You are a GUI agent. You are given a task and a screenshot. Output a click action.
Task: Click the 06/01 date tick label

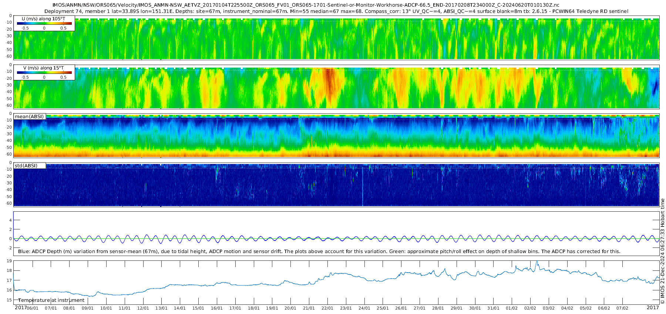pyautogui.click(x=33, y=308)
